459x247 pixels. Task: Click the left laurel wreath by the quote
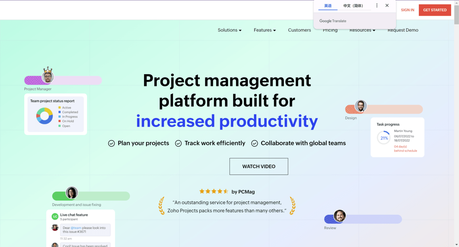pyautogui.click(x=161, y=206)
